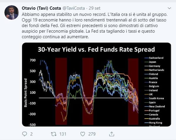This screenshot has width=176, height=140.
Task: Click the Otavio (Tavi) Costa name
Action: (41, 8)
